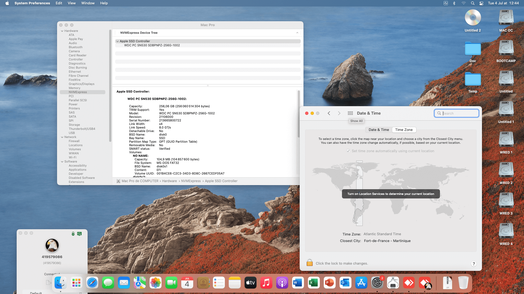Click the Spotlight search icon in menu bar
The height and width of the screenshot is (294, 524).
pyautogui.click(x=473, y=3)
